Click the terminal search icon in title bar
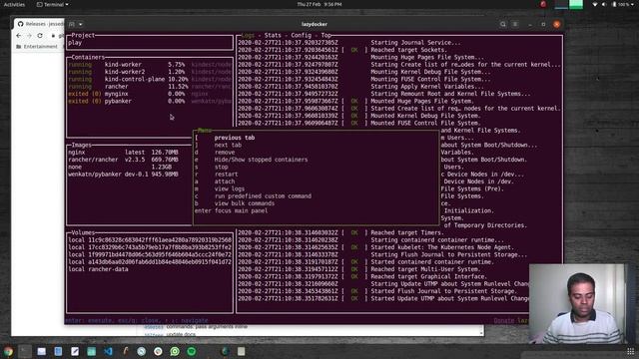 click(503, 24)
